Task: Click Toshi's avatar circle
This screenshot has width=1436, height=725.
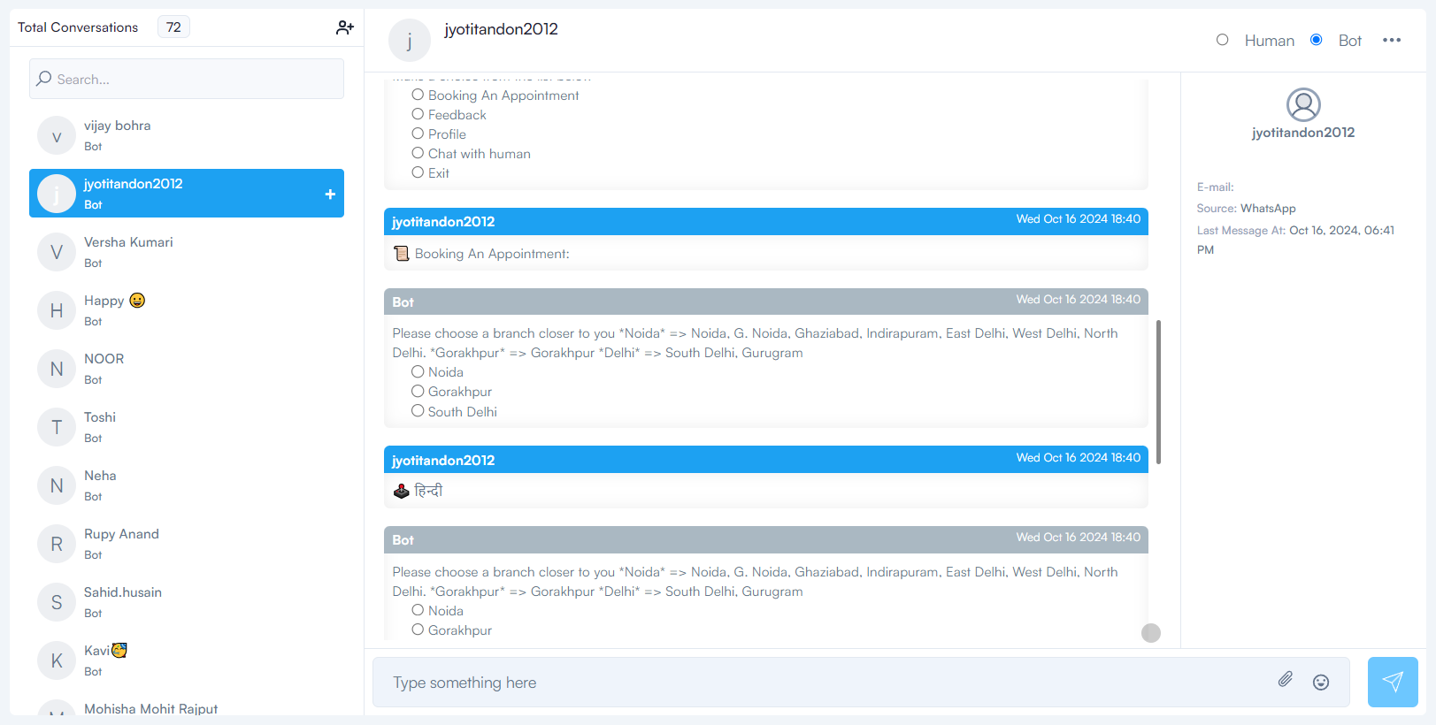Action: coord(57,427)
